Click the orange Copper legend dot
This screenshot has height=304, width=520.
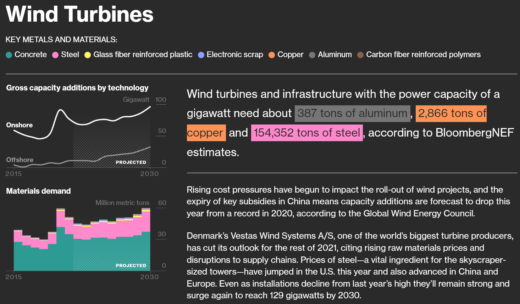(x=272, y=55)
